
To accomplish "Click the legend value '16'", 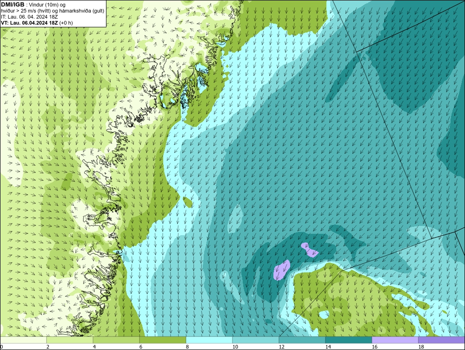I will (374, 347).
